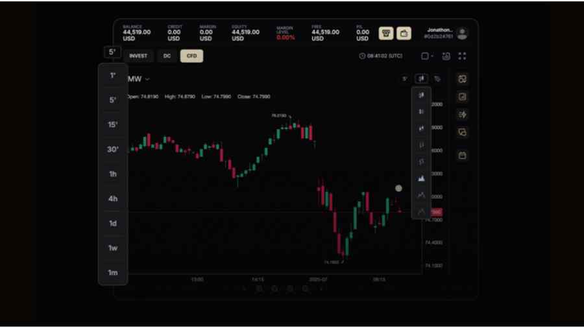Click the user profile avatar
584x328 pixels.
coord(462,33)
